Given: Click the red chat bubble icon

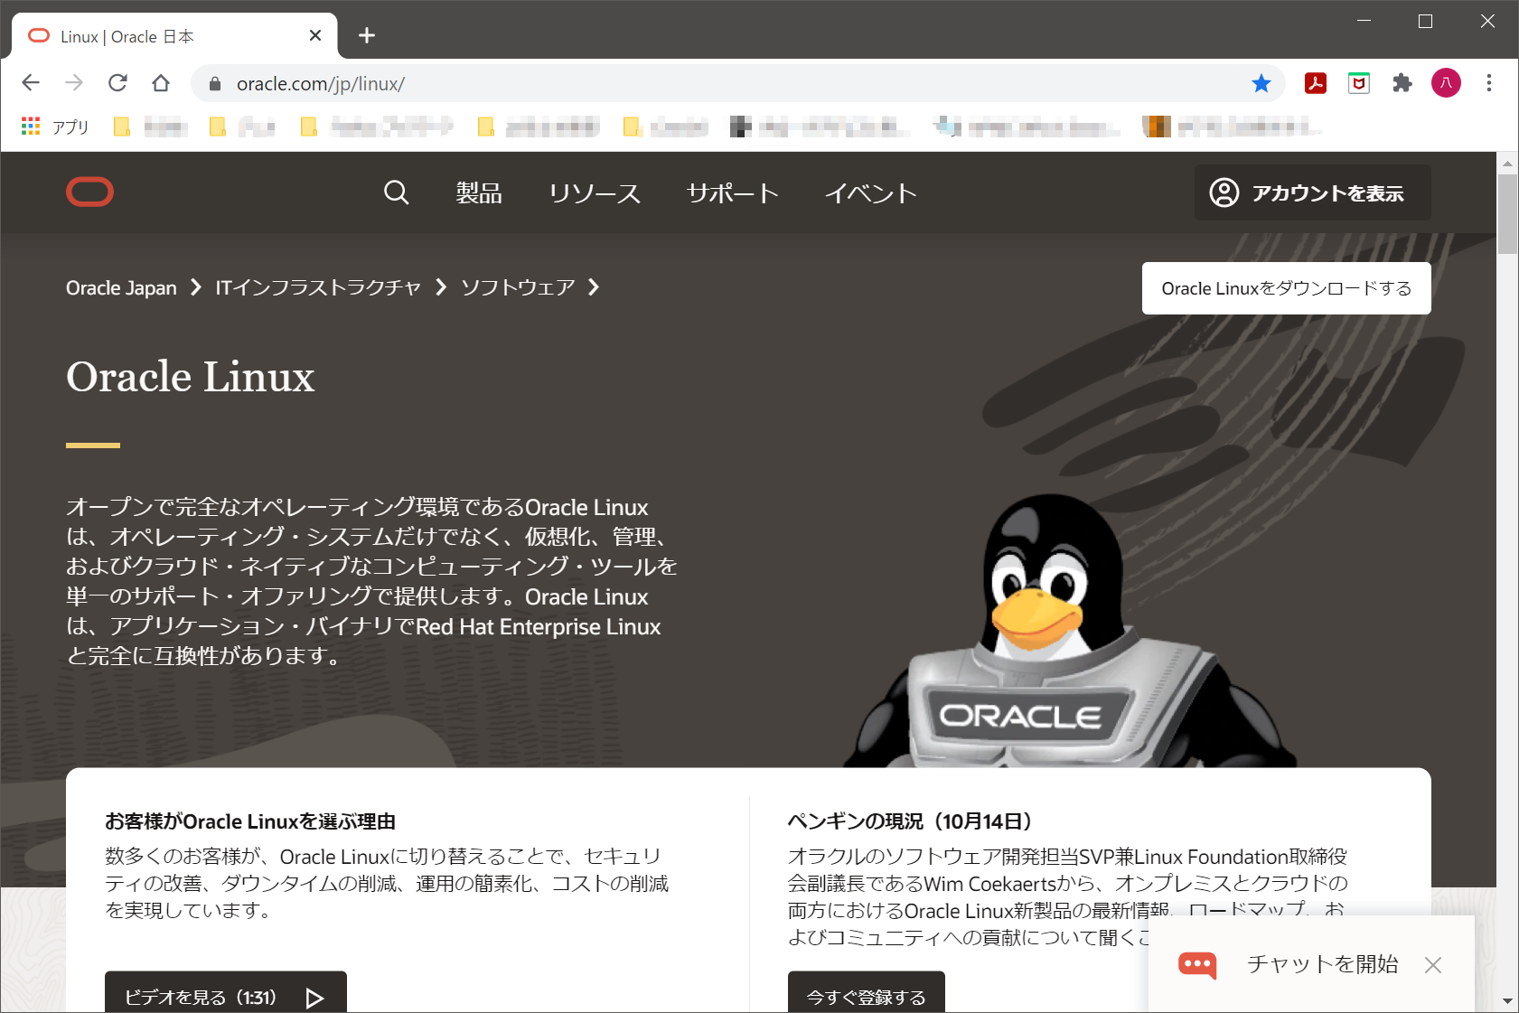Looking at the screenshot, I should tap(1197, 965).
